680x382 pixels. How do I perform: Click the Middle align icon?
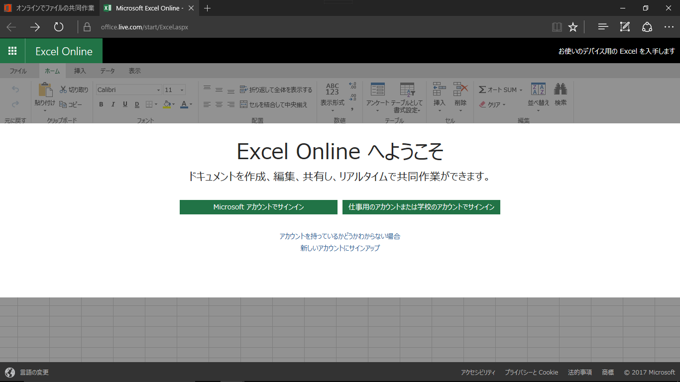pos(219,90)
